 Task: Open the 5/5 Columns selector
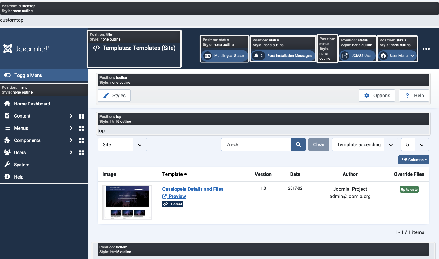point(414,160)
